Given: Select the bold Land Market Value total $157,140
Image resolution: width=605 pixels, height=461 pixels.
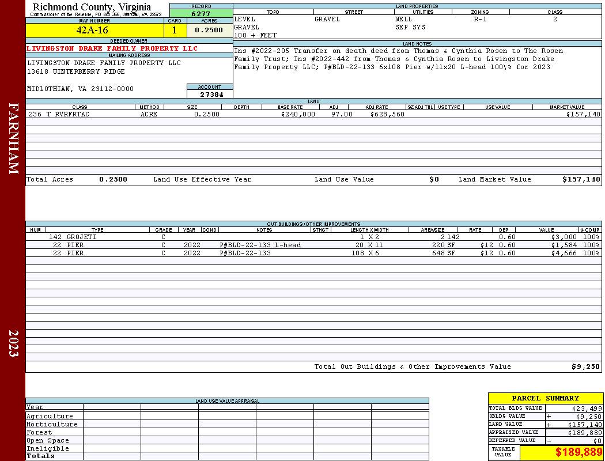Looking at the screenshot, I should [581, 179].
